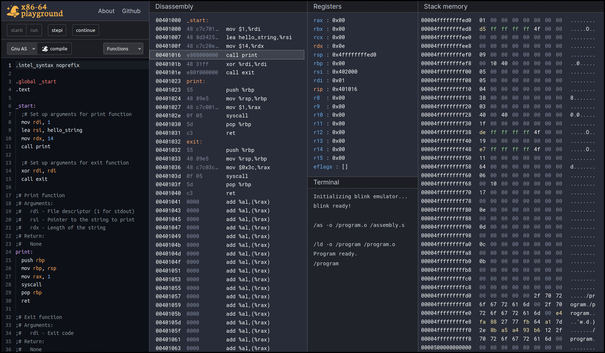This screenshot has width=605, height=353.
Task: Select '/ld -o /program /program.o' terminal line
Action: click(x=354, y=244)
